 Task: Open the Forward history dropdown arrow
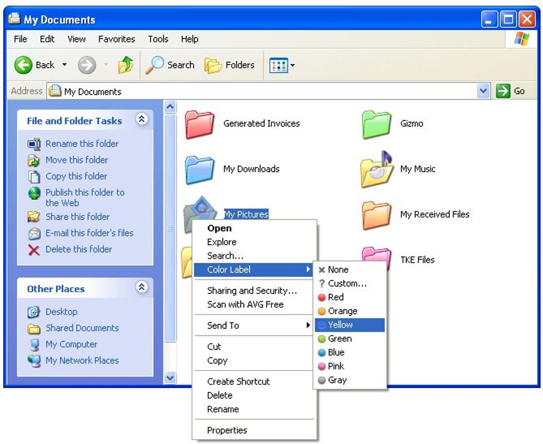(105, 65)
